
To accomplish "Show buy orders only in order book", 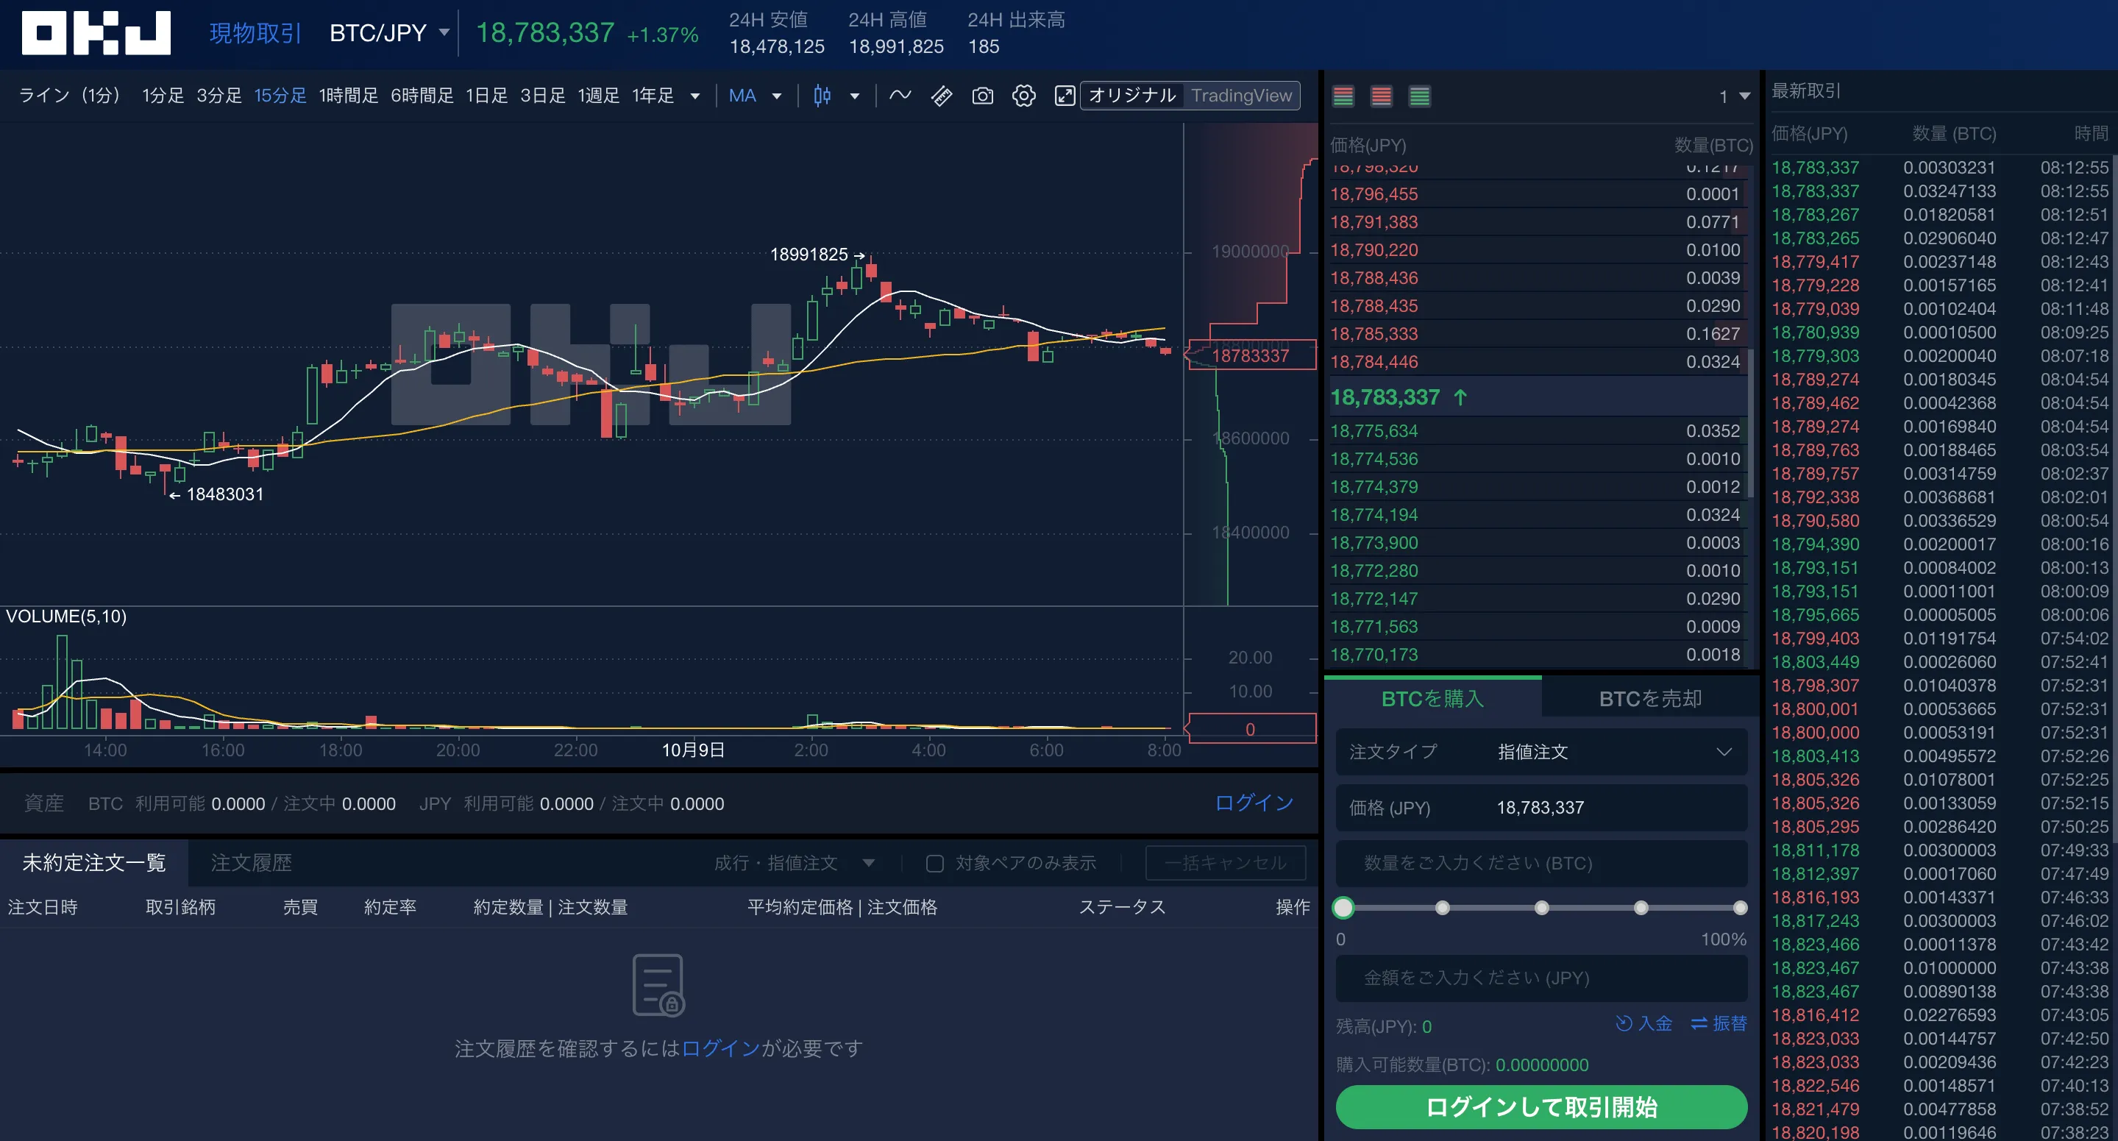I will [x=1420, y=96].
